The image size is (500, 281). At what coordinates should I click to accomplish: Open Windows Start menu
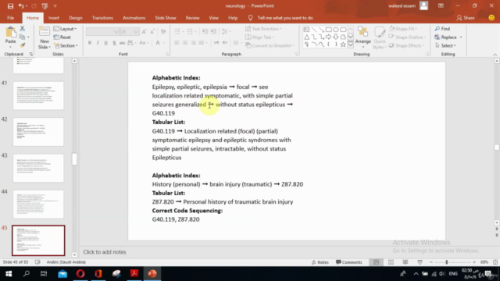click(x=9, y=274)
